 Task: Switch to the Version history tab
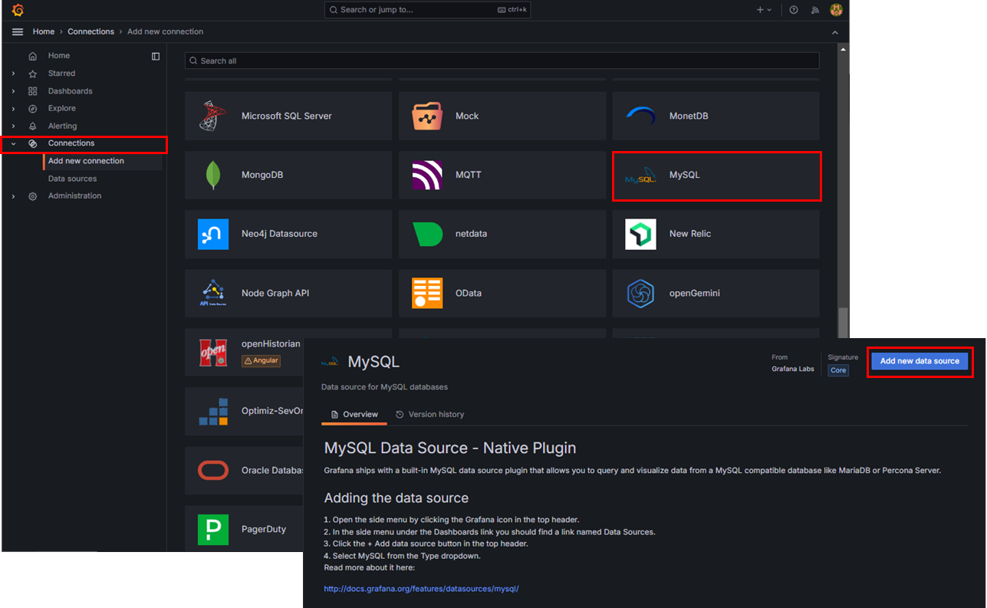(x=430, y=414)
